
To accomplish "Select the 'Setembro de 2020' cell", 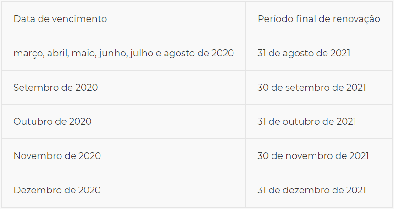I will [55, 88].
